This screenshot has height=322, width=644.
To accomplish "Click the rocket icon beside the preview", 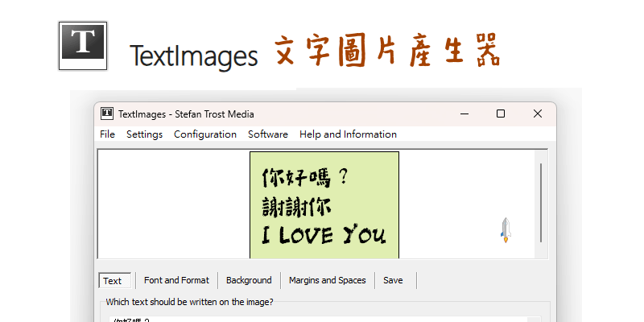I will (506, 229).
